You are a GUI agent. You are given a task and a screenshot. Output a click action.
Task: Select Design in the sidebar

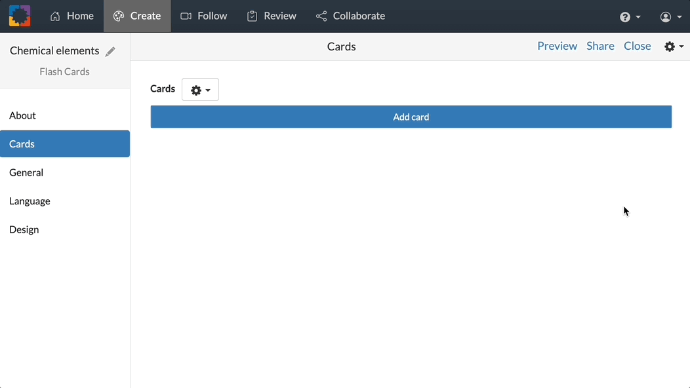(24, 229)
